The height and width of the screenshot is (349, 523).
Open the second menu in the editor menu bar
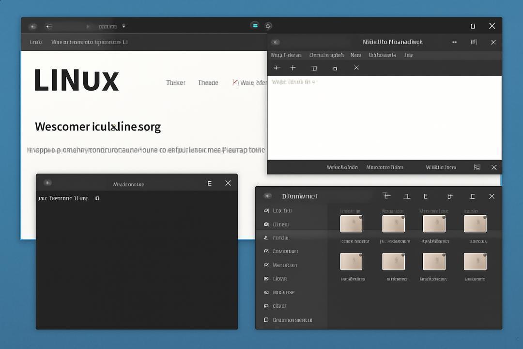(326, 55)
